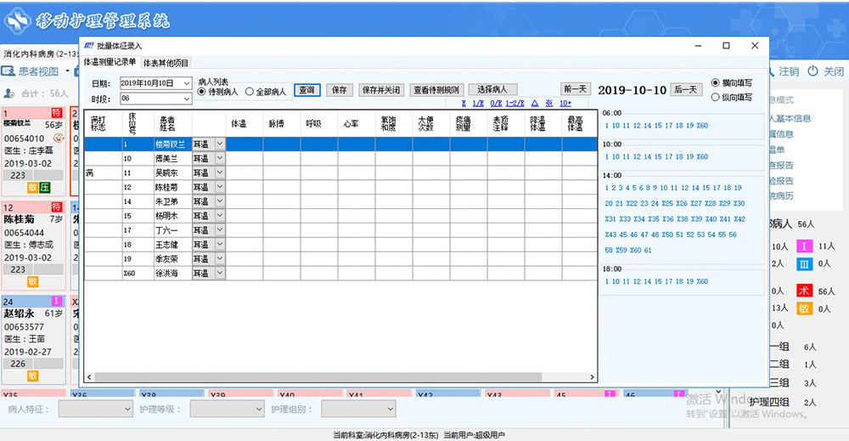
Task: Click the 敏 allergy tag on 陈桂菊 card
Action: point(32,282)
